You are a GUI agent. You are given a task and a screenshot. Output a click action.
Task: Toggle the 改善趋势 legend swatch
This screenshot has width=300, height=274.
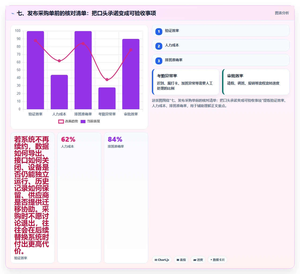pyautogui.click(x=61, y=121)
